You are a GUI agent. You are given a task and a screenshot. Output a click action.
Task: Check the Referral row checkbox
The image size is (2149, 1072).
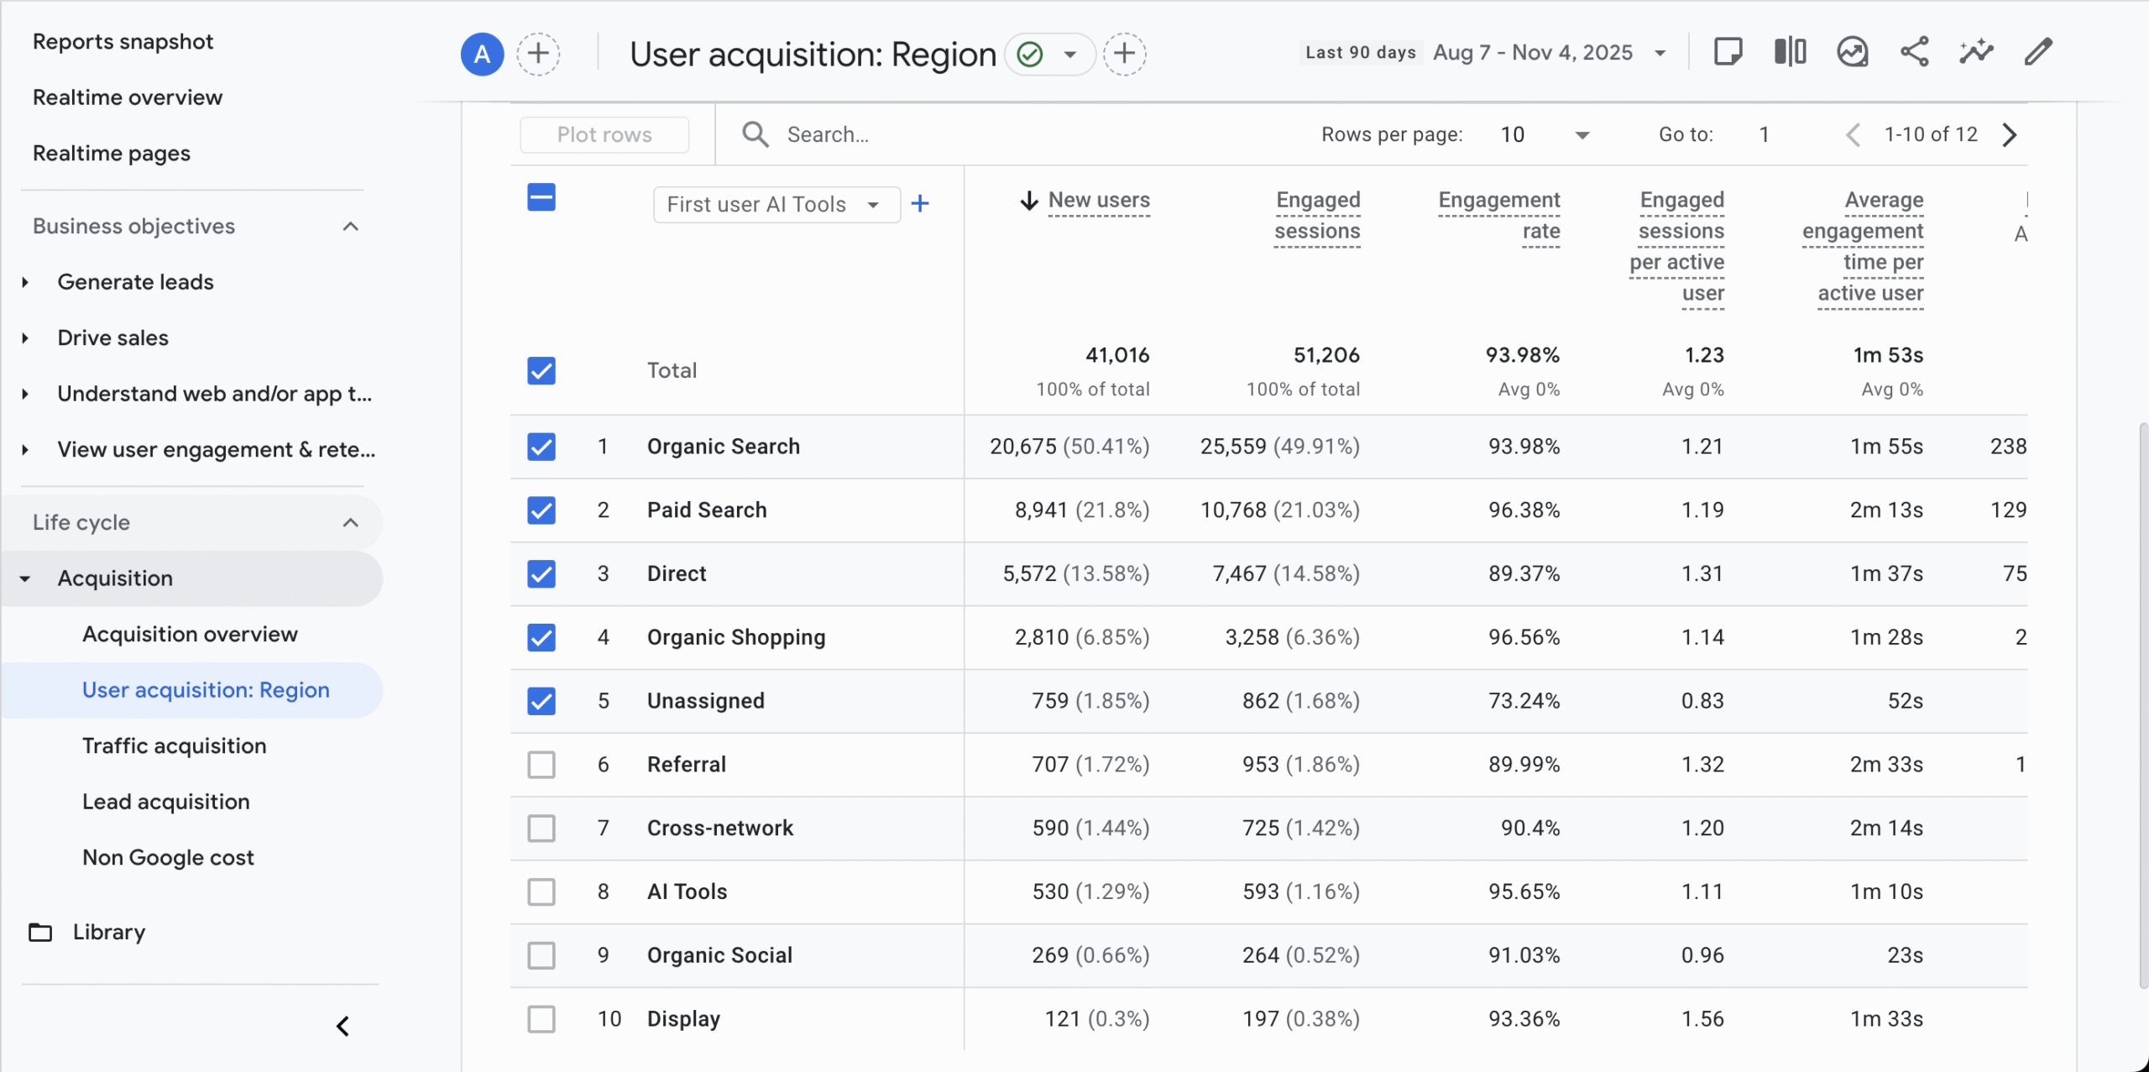pyautogui.click(x=541, y=765)
